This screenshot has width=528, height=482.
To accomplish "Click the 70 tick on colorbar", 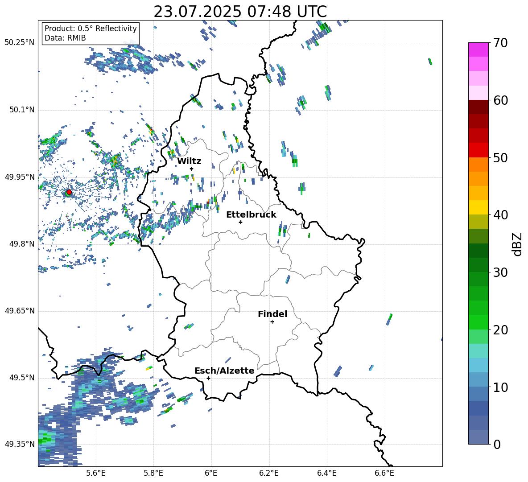I will coord(500,43).
